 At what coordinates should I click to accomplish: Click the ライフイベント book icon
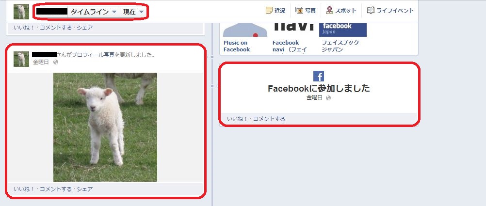371,10
